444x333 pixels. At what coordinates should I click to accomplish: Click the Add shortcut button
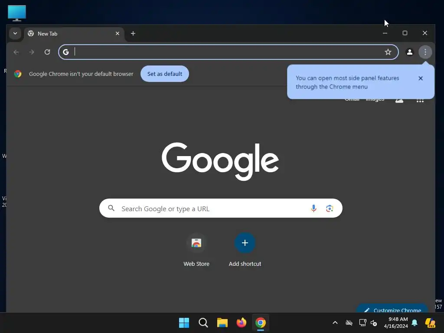(x=245, y=250)
